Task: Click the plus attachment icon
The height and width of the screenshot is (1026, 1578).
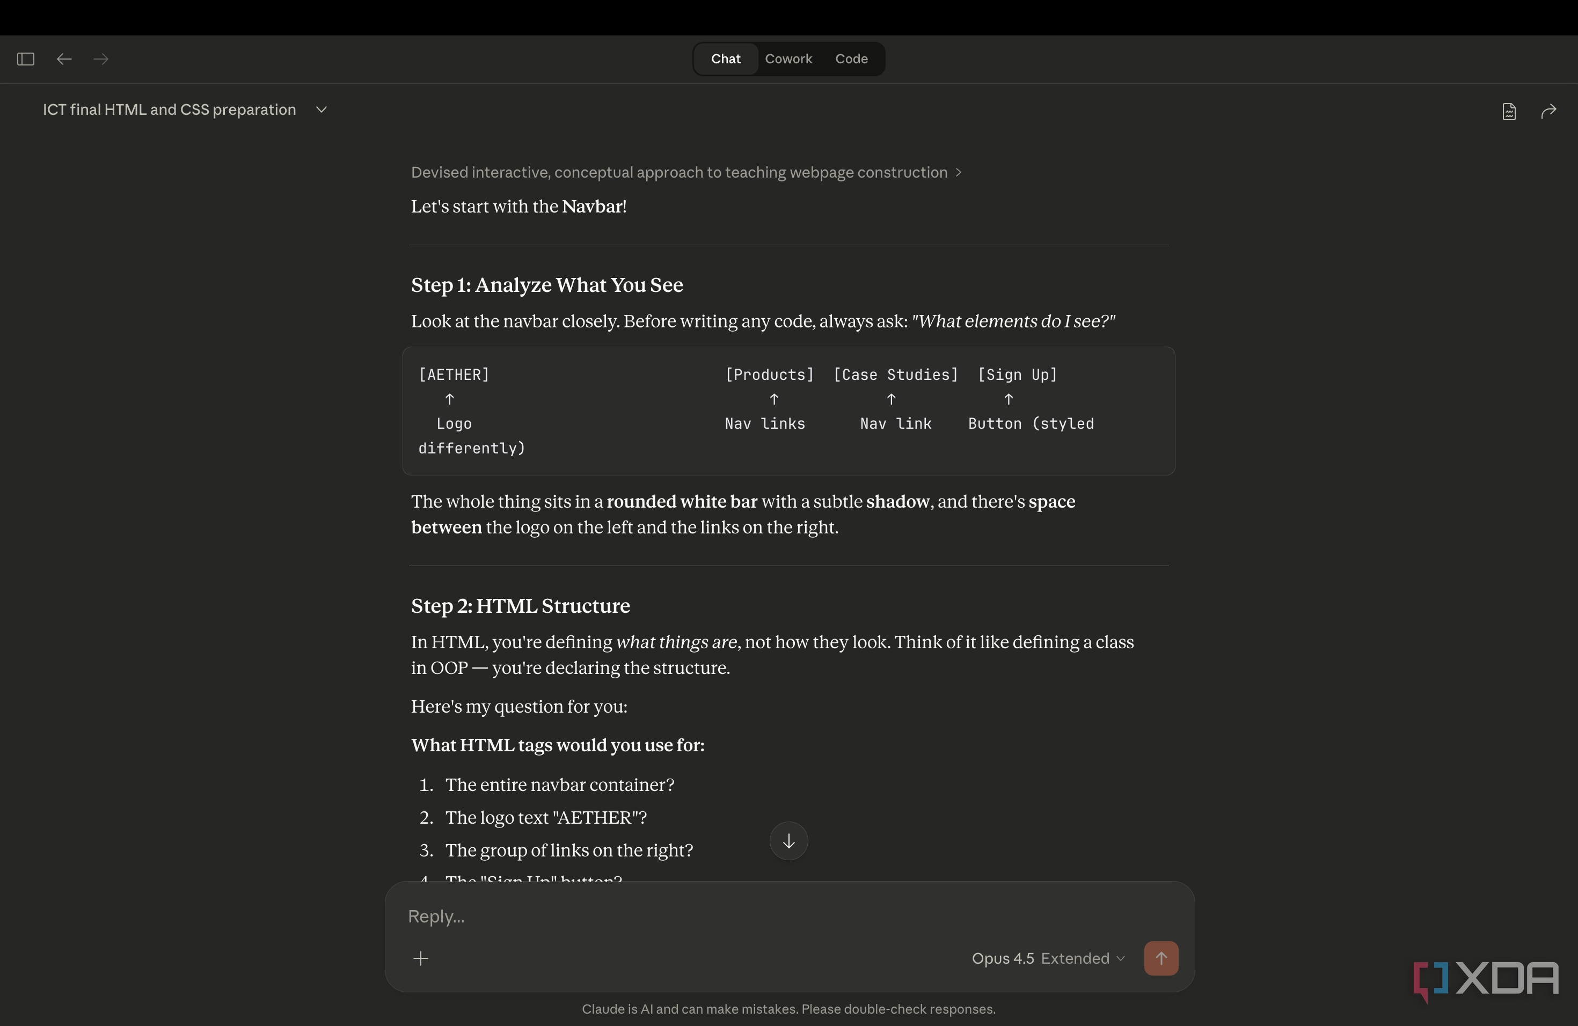Action: coord(421,958)
